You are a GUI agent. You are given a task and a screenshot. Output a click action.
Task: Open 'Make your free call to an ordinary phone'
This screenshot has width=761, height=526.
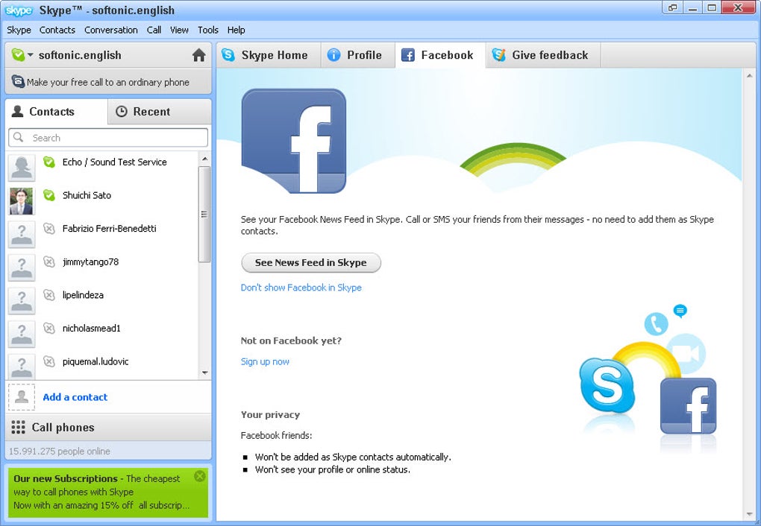click(x=108, y=82)
